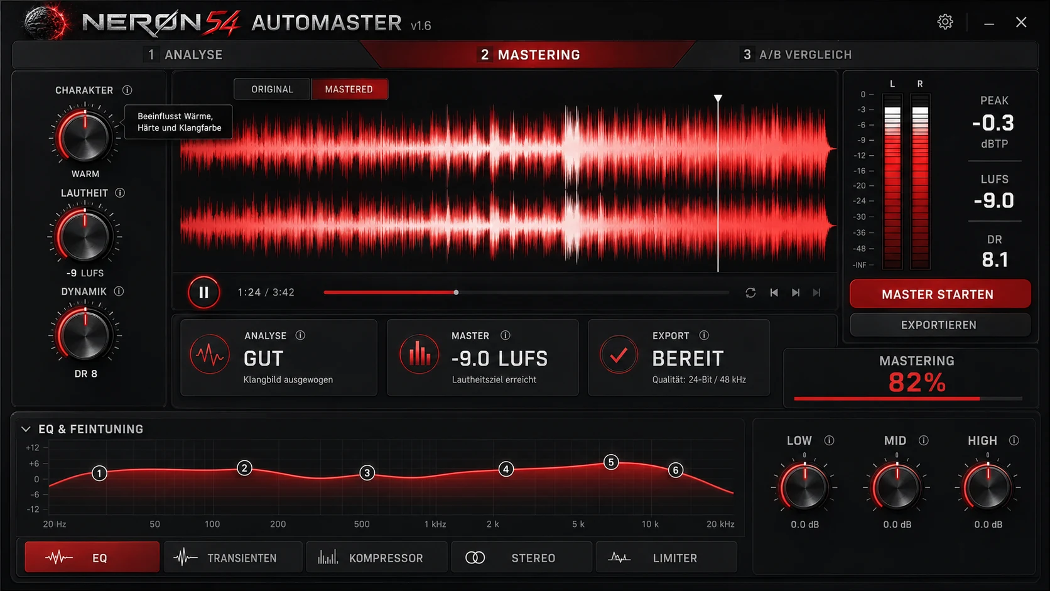Click the Charakter info icon
The height and width of the screenshot is (591, 1050).
[127, 90]
